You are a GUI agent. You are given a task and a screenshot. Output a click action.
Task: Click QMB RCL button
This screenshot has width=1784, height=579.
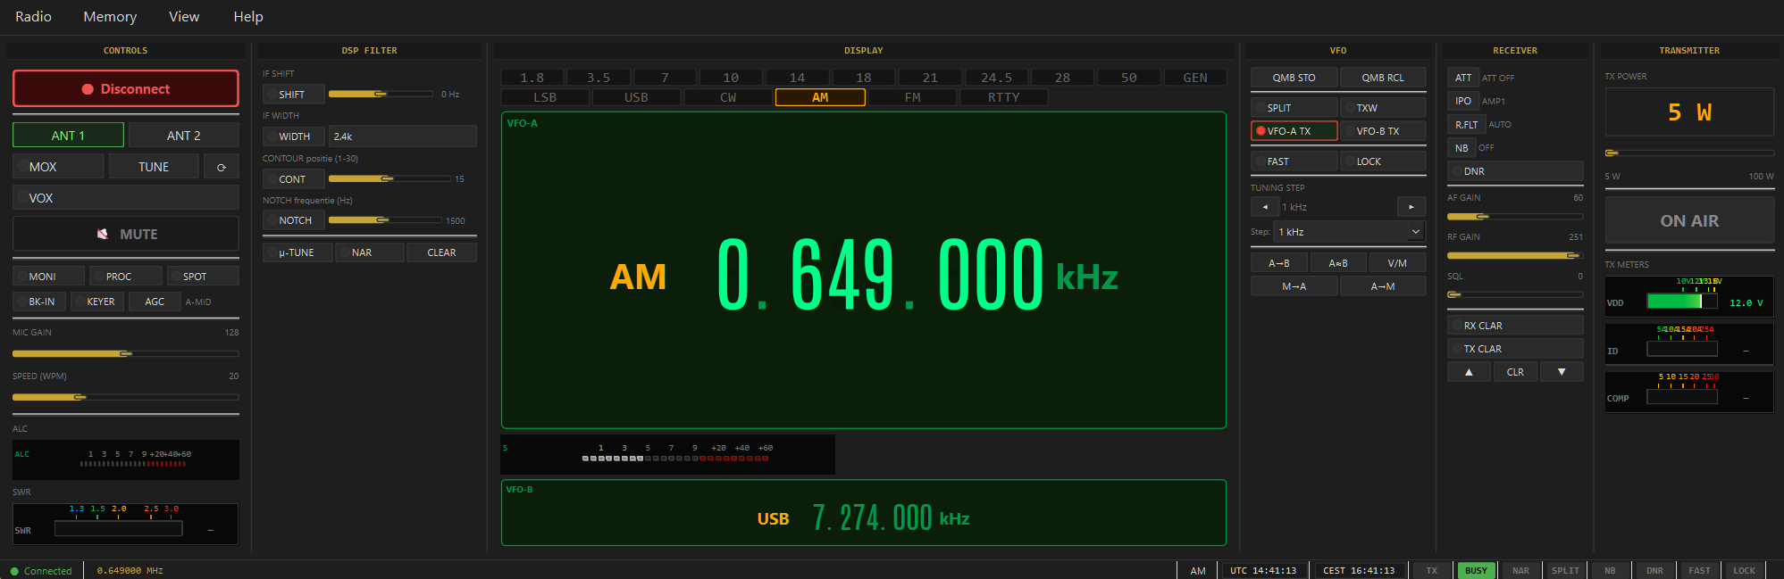(1383, 78)
